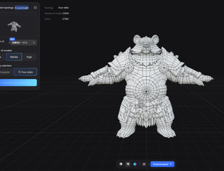Select the Middle model count option

click(x=14, y=57)
